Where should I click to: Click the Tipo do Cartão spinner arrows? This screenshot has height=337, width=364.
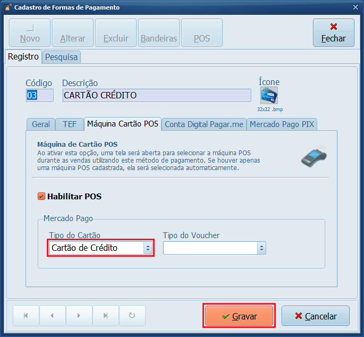click(148, 248)
